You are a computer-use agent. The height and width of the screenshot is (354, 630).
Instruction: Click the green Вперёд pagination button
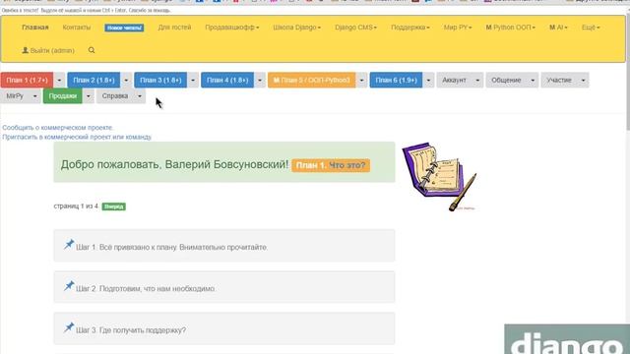click(x=114, y=206)
